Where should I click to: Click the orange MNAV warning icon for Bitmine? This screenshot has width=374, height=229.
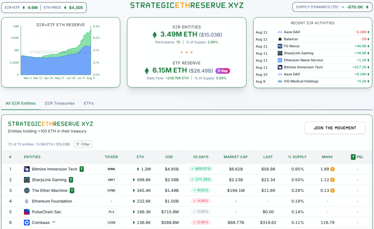tap(333, 169)
